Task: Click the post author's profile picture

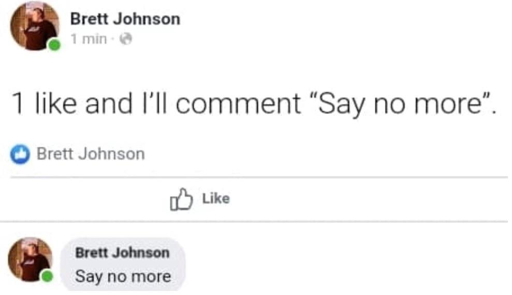Action: [x=33, y=26]
